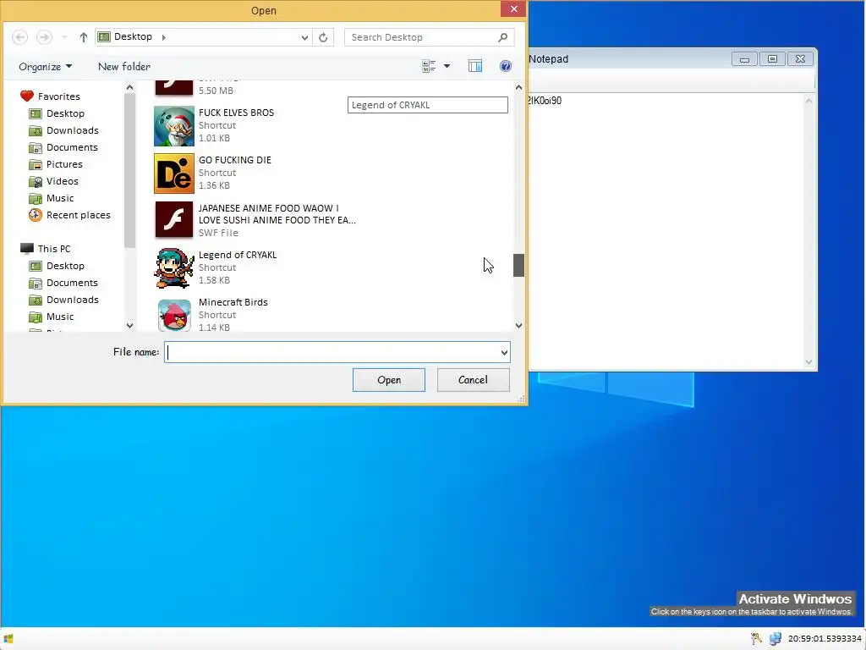
Task: Refresh the Desktop folder view
Action: [x=323, y=37]
